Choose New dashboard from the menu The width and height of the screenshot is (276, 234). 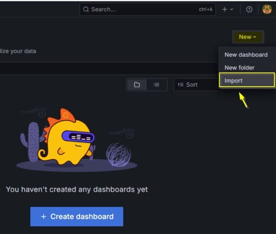tap(246, 55)
